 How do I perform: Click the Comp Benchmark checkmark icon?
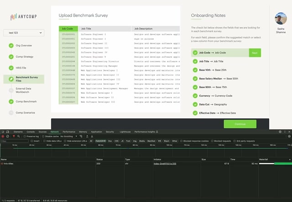click(x=11, y=101)
